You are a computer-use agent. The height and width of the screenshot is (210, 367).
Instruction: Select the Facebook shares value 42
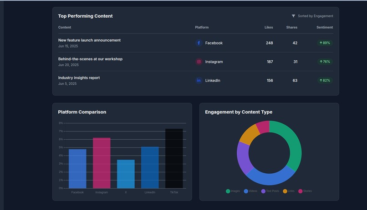point(295,43)
